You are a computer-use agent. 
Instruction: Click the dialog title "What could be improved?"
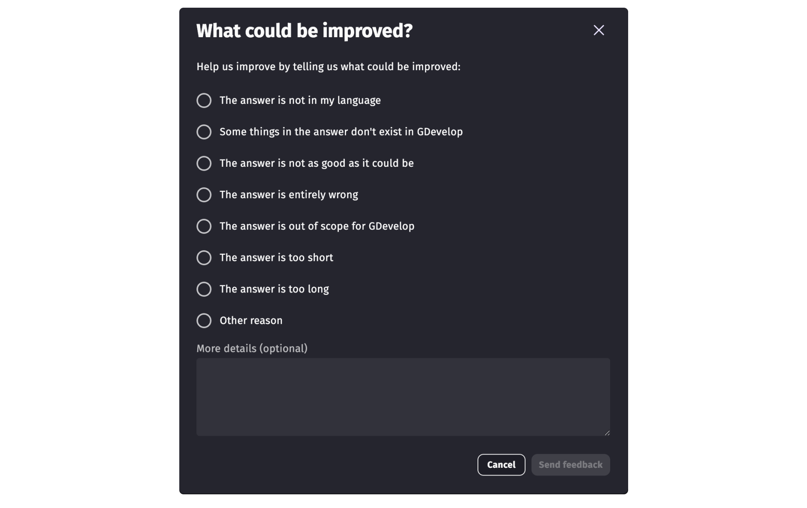click(x=304, y=30)
